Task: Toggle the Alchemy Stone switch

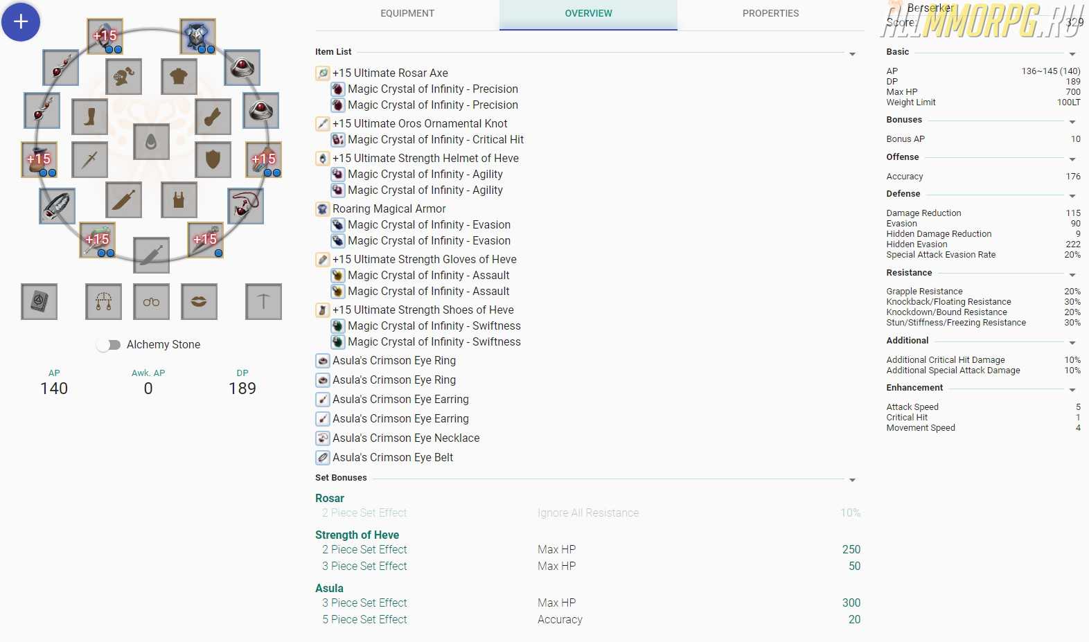Action: coord(109,345)
